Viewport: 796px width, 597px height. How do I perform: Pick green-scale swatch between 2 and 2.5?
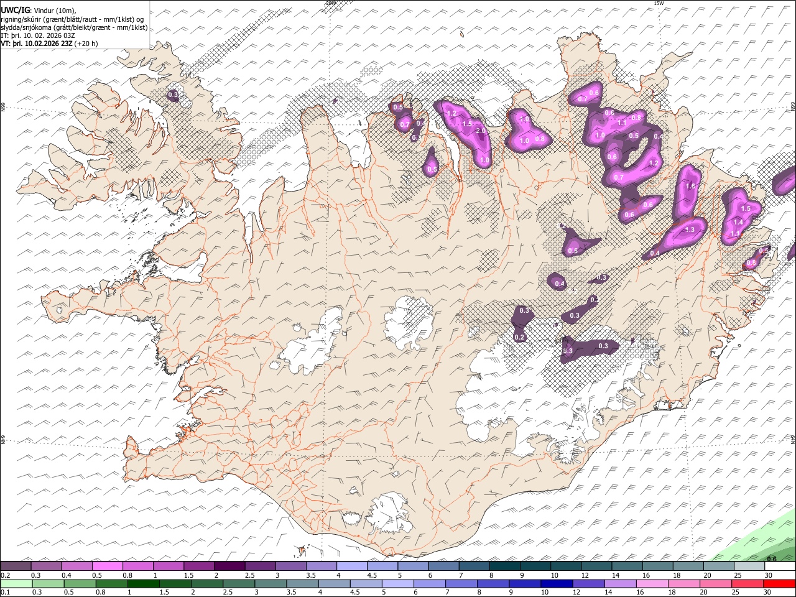click(206, 584)
